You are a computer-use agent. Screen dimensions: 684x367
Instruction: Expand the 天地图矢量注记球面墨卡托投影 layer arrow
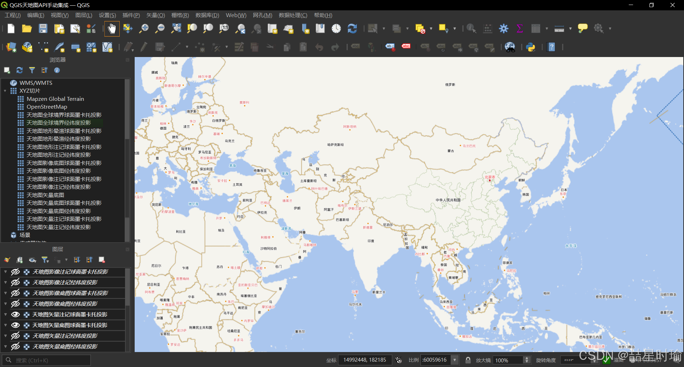coord(5,315)
